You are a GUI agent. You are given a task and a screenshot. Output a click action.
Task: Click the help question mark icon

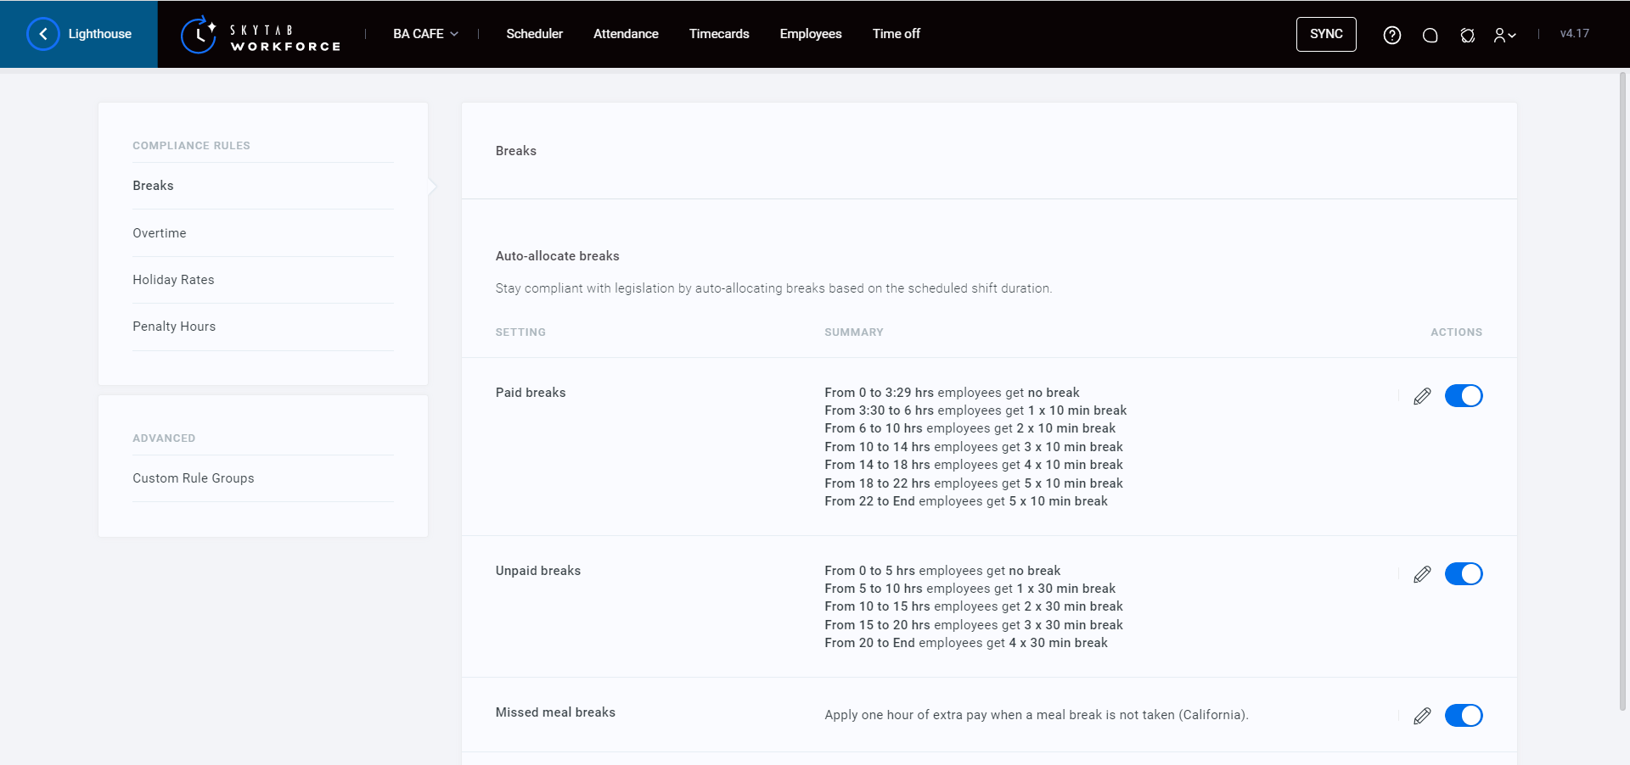[x=1391, y=35]
